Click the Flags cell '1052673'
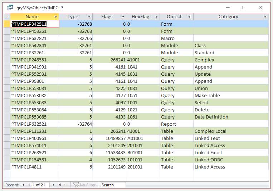The height and width of the screenshot is (191, 273). coord(109,160)
